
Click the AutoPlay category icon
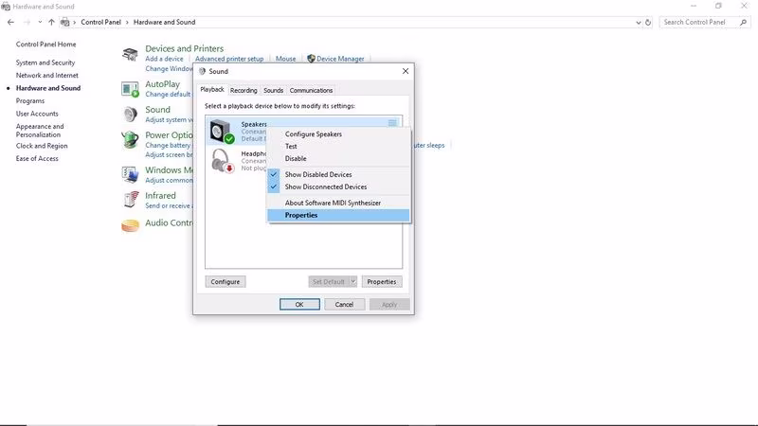130,89
